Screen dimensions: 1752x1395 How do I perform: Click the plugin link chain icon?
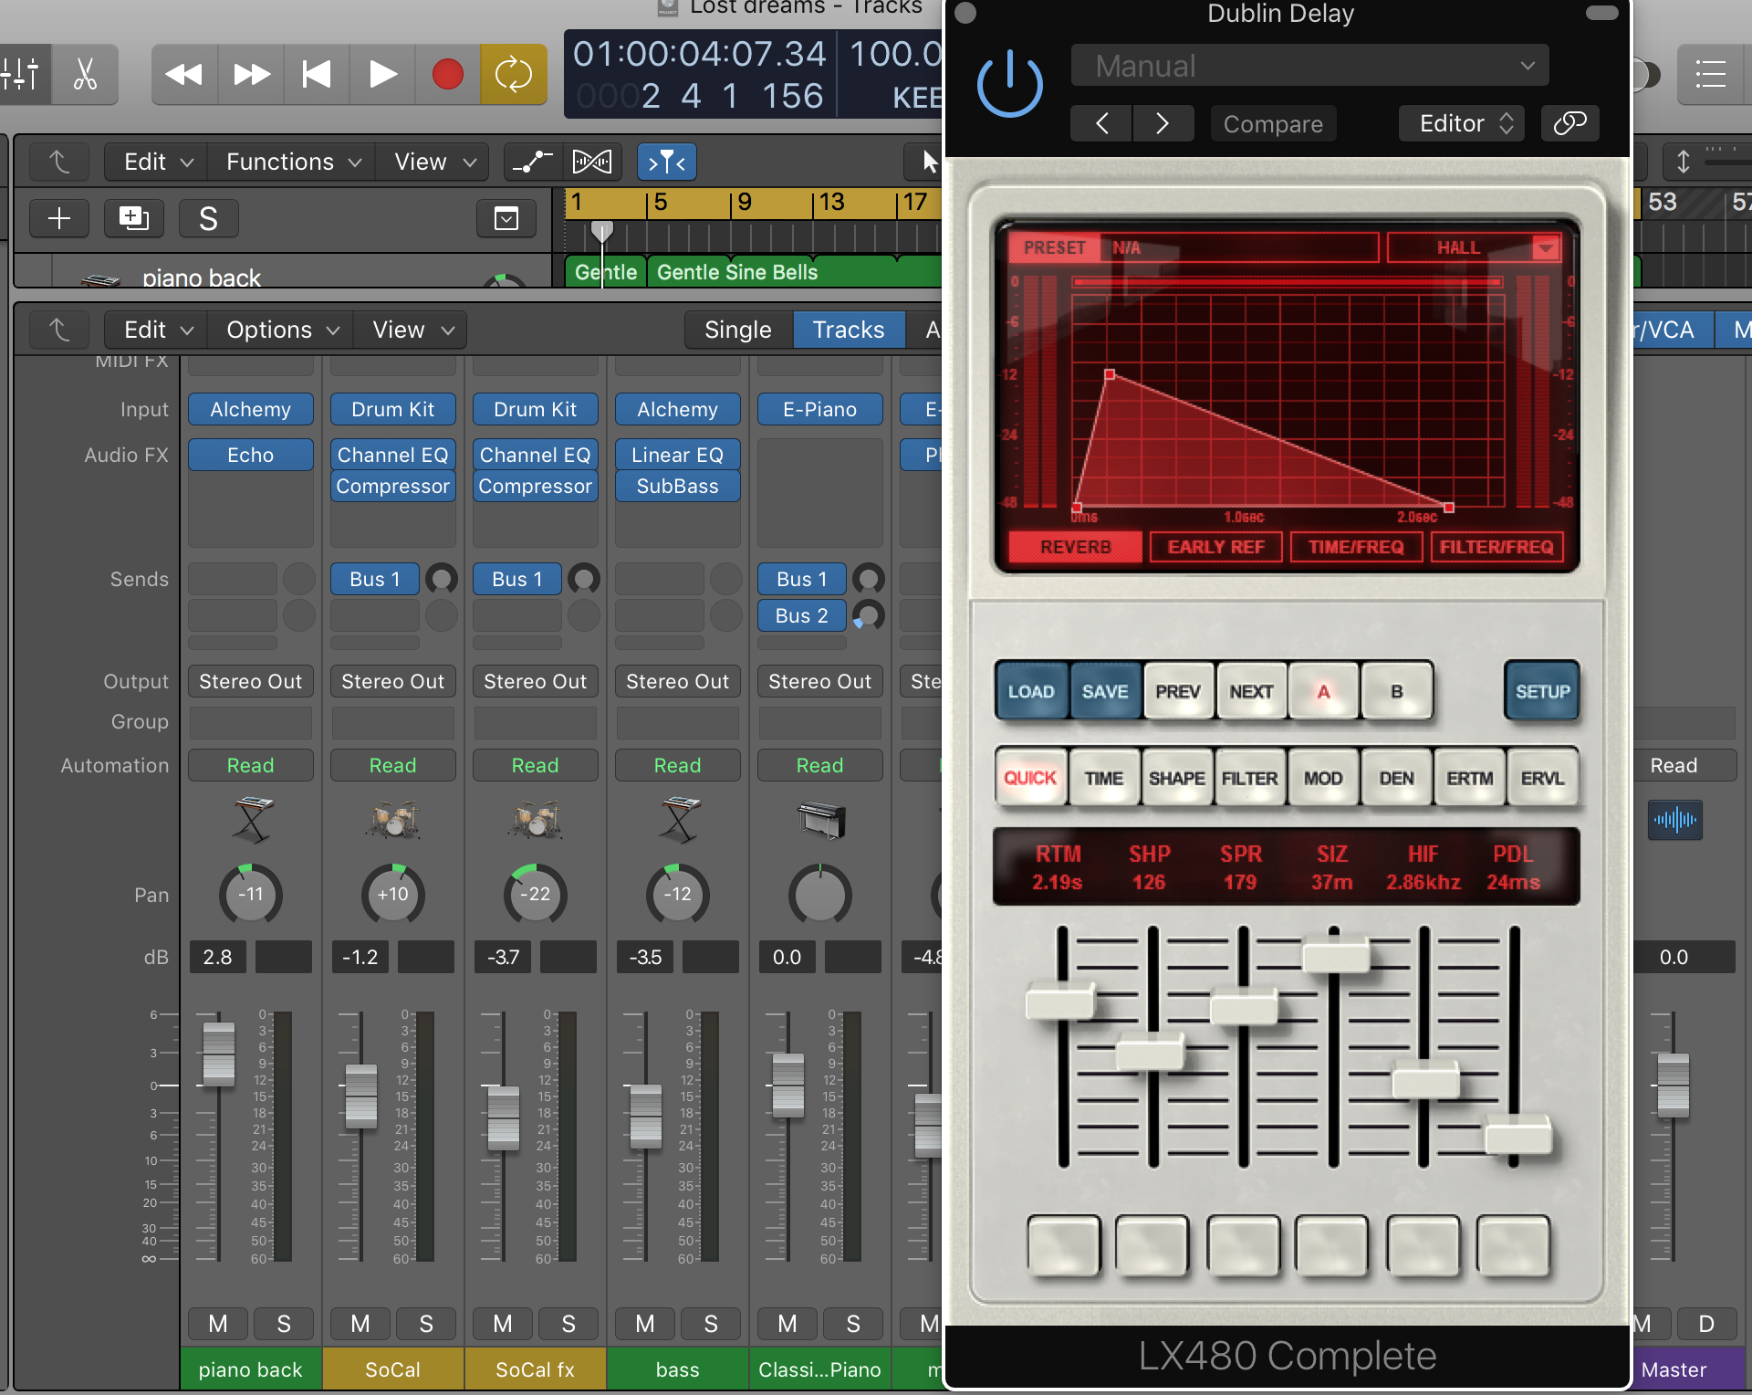coord(1569,123)
